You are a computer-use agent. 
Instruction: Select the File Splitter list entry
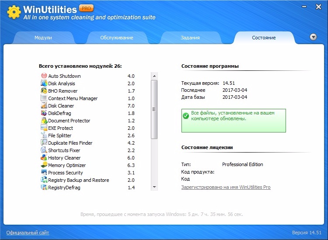tap(87, 136)
